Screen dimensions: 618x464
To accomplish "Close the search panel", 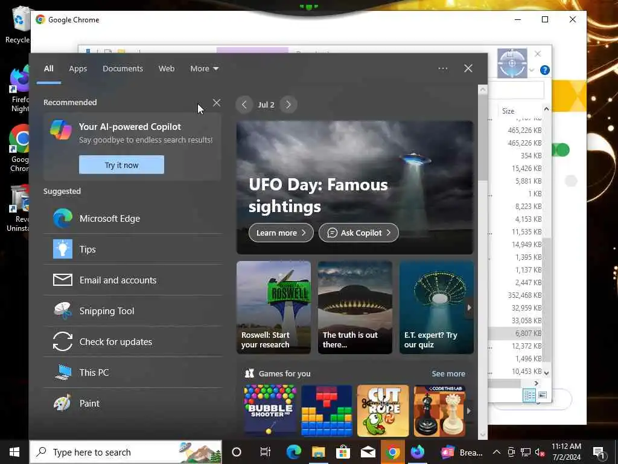I will (468, 68).
